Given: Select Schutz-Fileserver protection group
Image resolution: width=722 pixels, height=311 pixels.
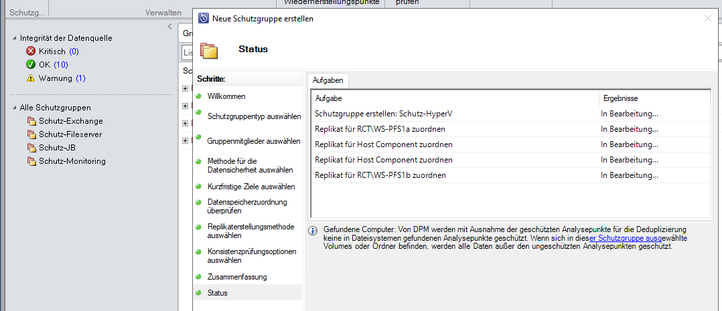Looking at the screenshot, I should pyautogui.click(x=70, y=135).
